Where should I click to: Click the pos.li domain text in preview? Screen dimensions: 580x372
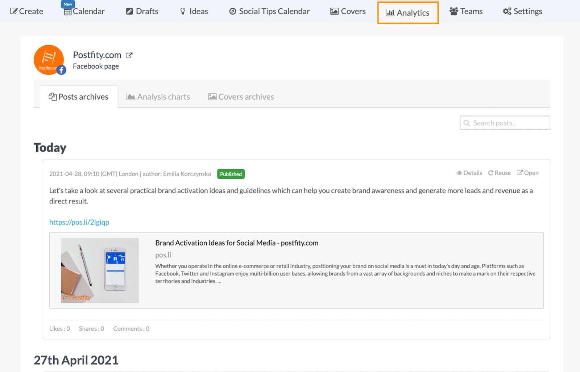pos(163,255)
